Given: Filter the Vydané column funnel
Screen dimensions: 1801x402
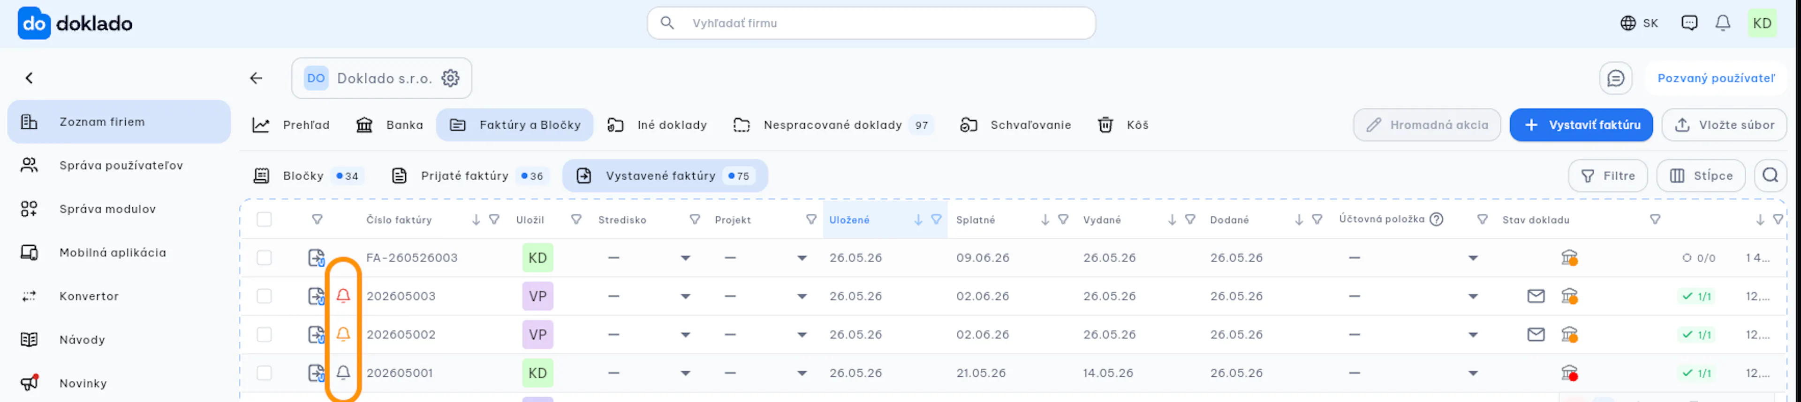Looking at the screenshot, I should point(1190,220).
